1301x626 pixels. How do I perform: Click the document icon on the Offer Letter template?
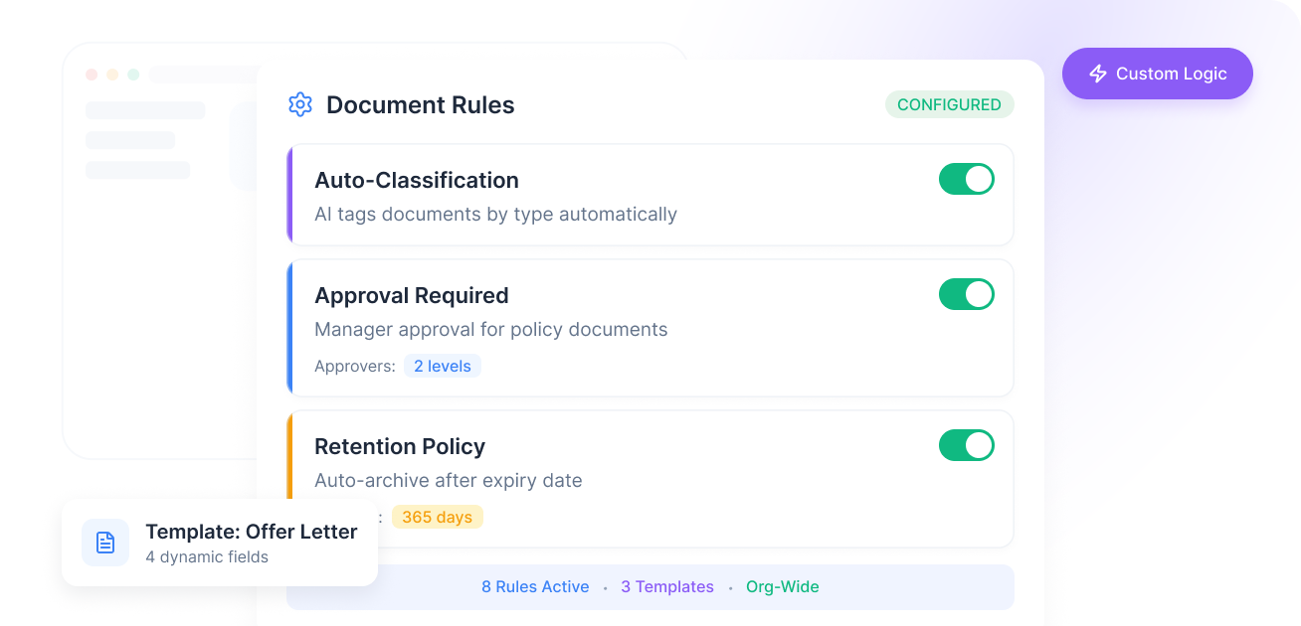click(105, 543)
